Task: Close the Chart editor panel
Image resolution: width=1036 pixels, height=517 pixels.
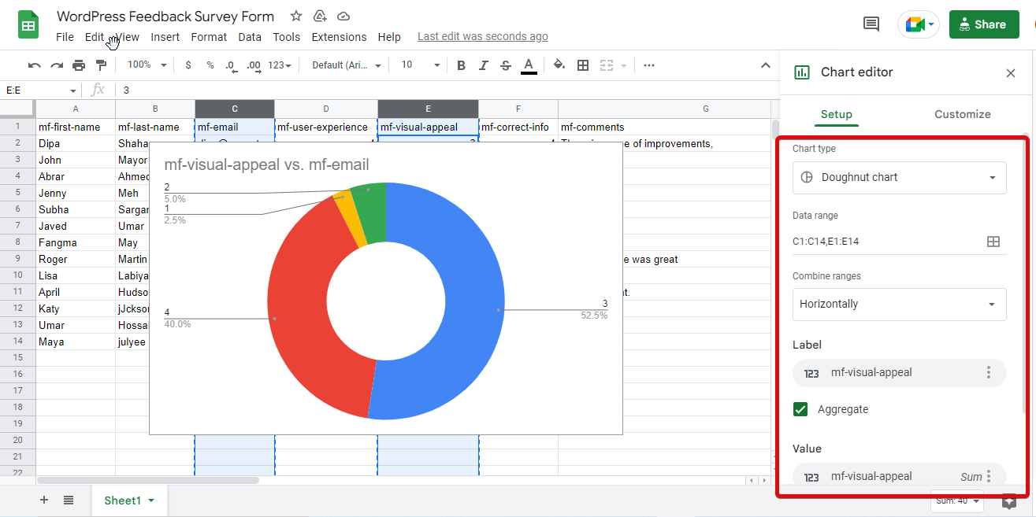Action: (x=1011, y=72)
